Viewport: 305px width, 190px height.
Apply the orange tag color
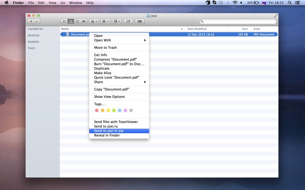[103, 110]
